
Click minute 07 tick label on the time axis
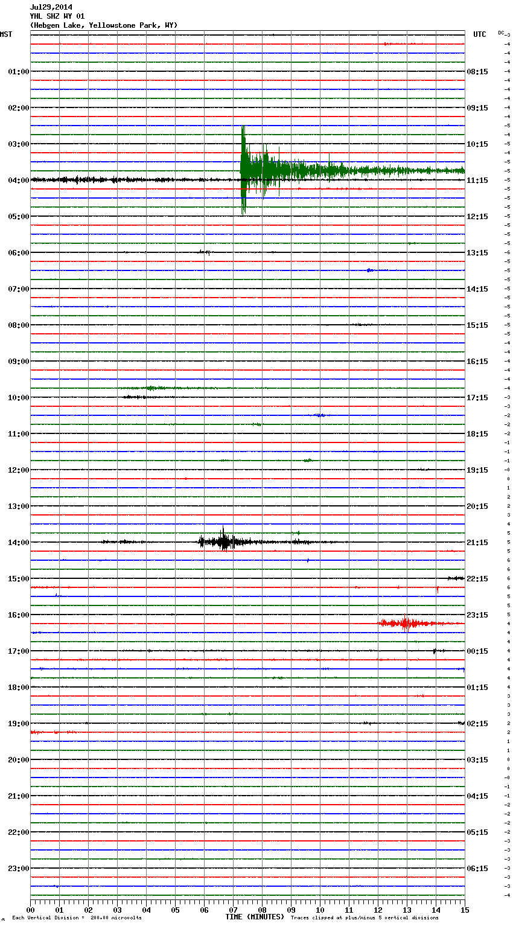coord(233,910)
